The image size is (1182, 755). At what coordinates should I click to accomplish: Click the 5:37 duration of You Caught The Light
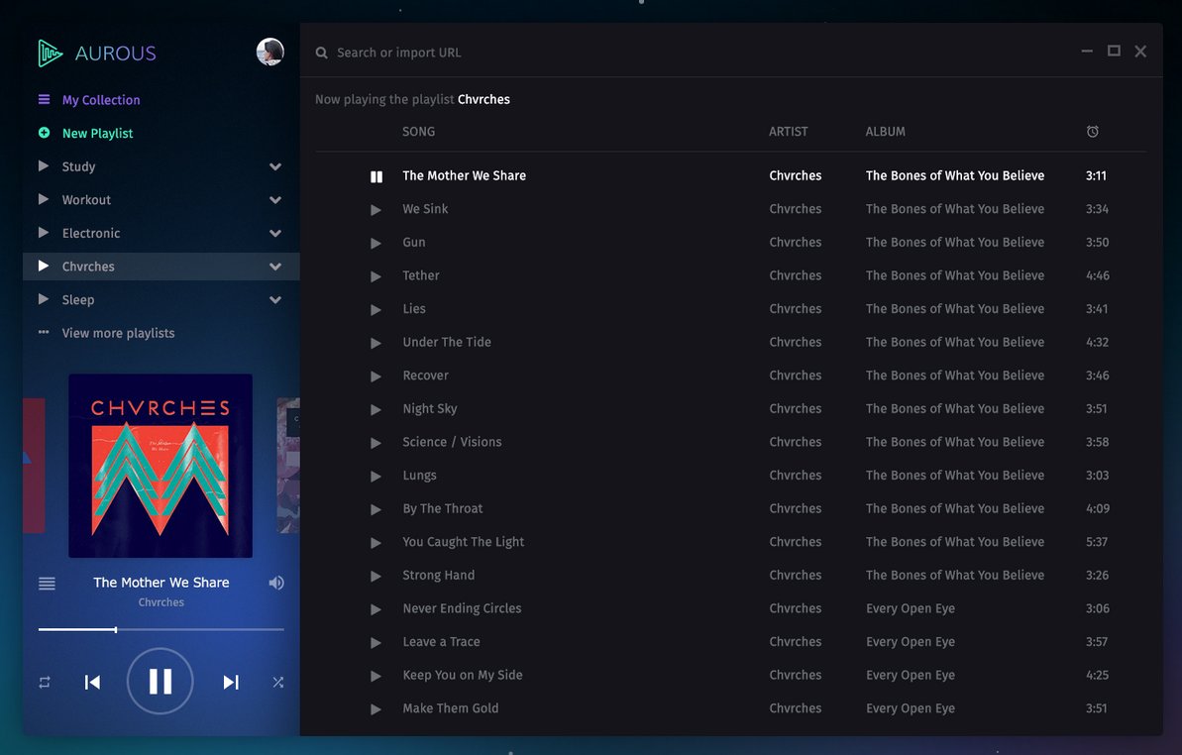tap(1097, 542)
